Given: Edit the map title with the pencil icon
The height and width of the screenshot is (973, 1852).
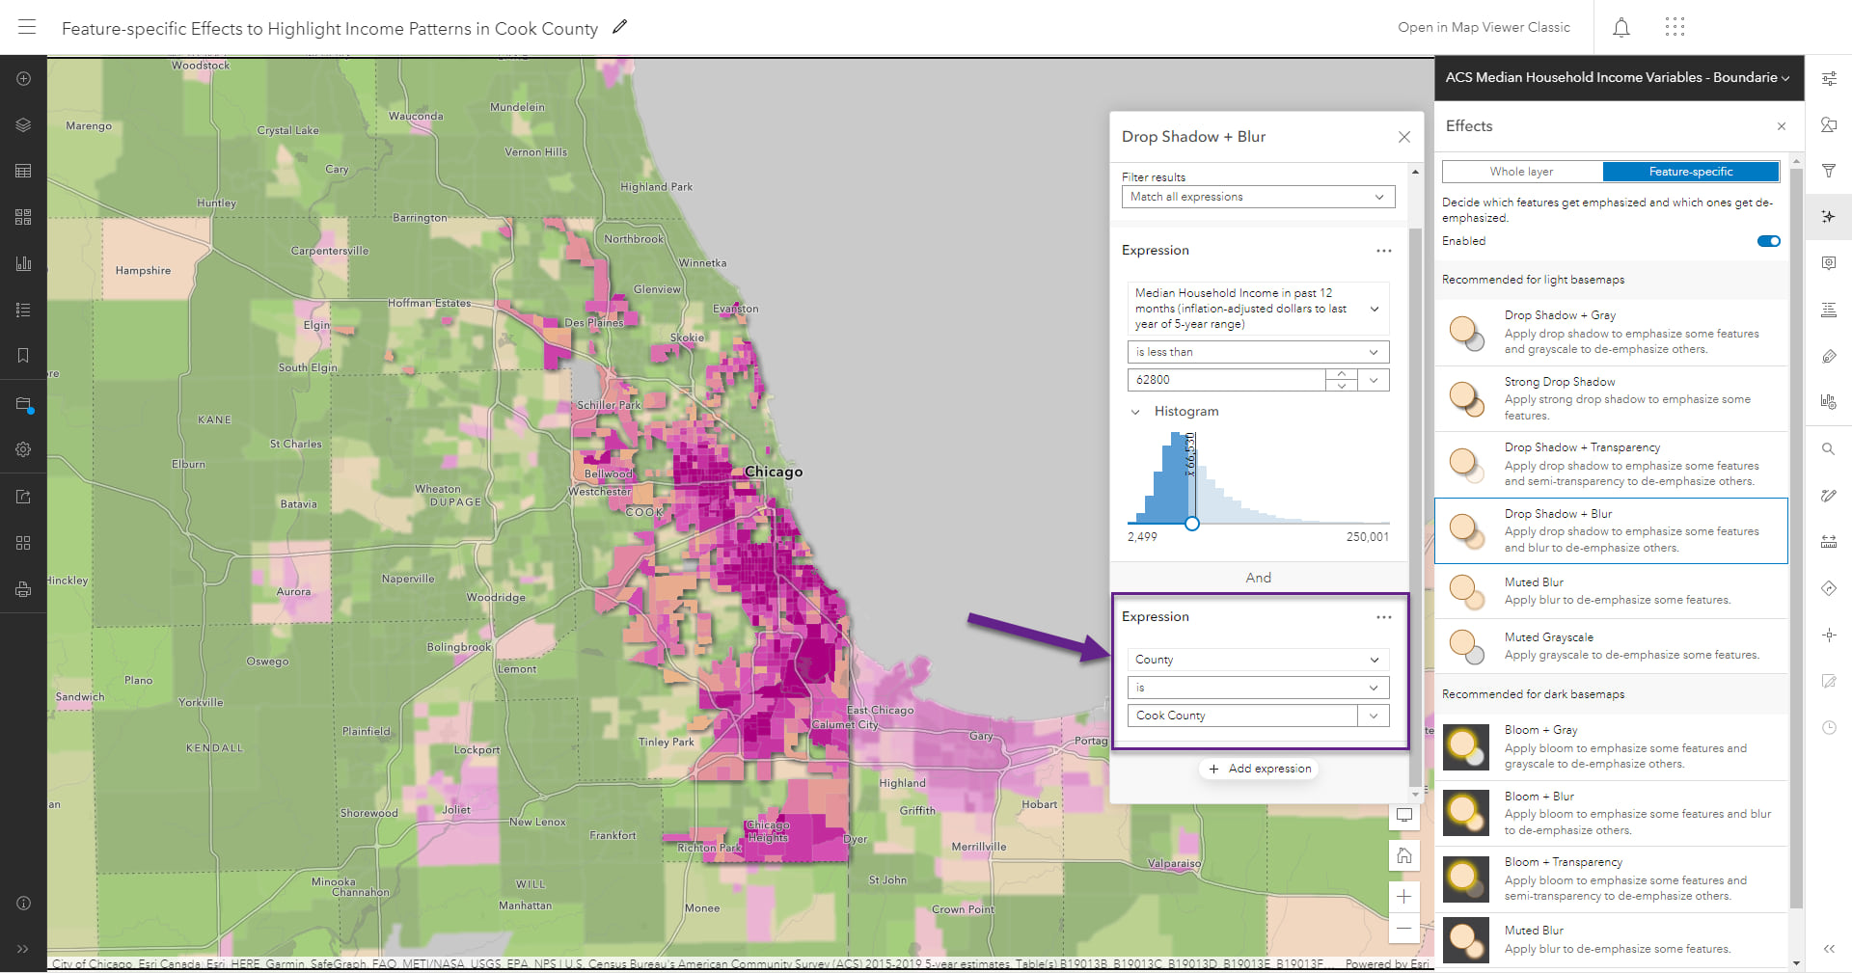Looking at the screenshot, I should click(620, 27).
